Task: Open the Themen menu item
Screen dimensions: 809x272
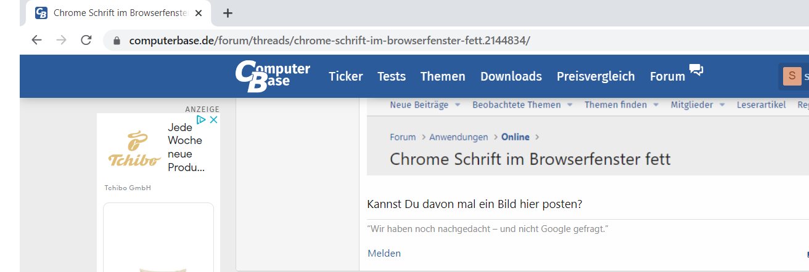Action: tap(443, 76)
